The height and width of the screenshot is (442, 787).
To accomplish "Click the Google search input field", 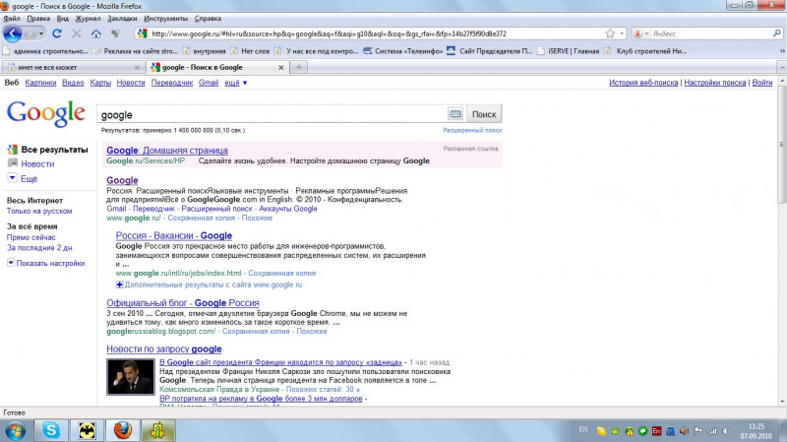I will [272, 114].
